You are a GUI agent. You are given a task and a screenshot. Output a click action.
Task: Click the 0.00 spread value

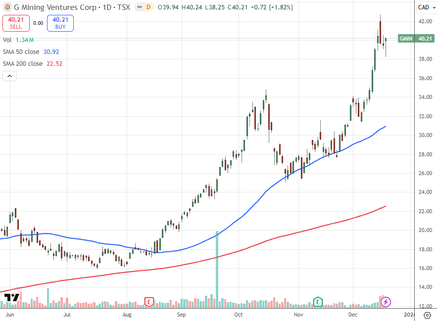[38, 23]
